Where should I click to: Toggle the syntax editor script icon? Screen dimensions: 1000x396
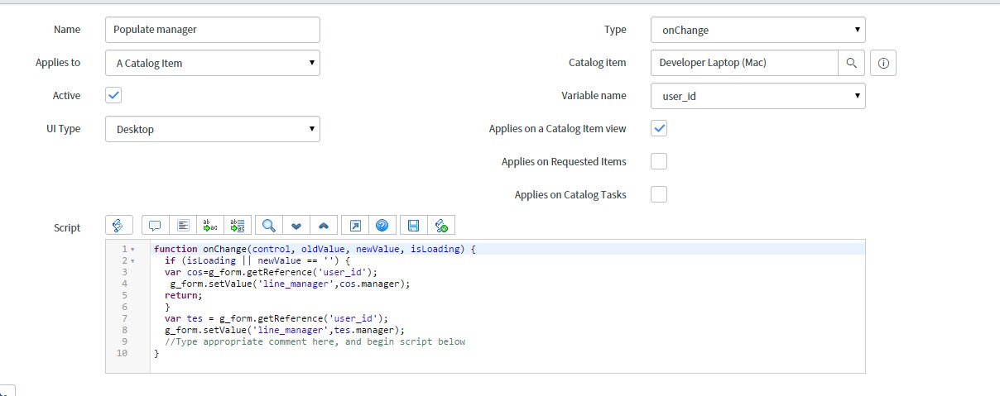[x=119, y=225]
